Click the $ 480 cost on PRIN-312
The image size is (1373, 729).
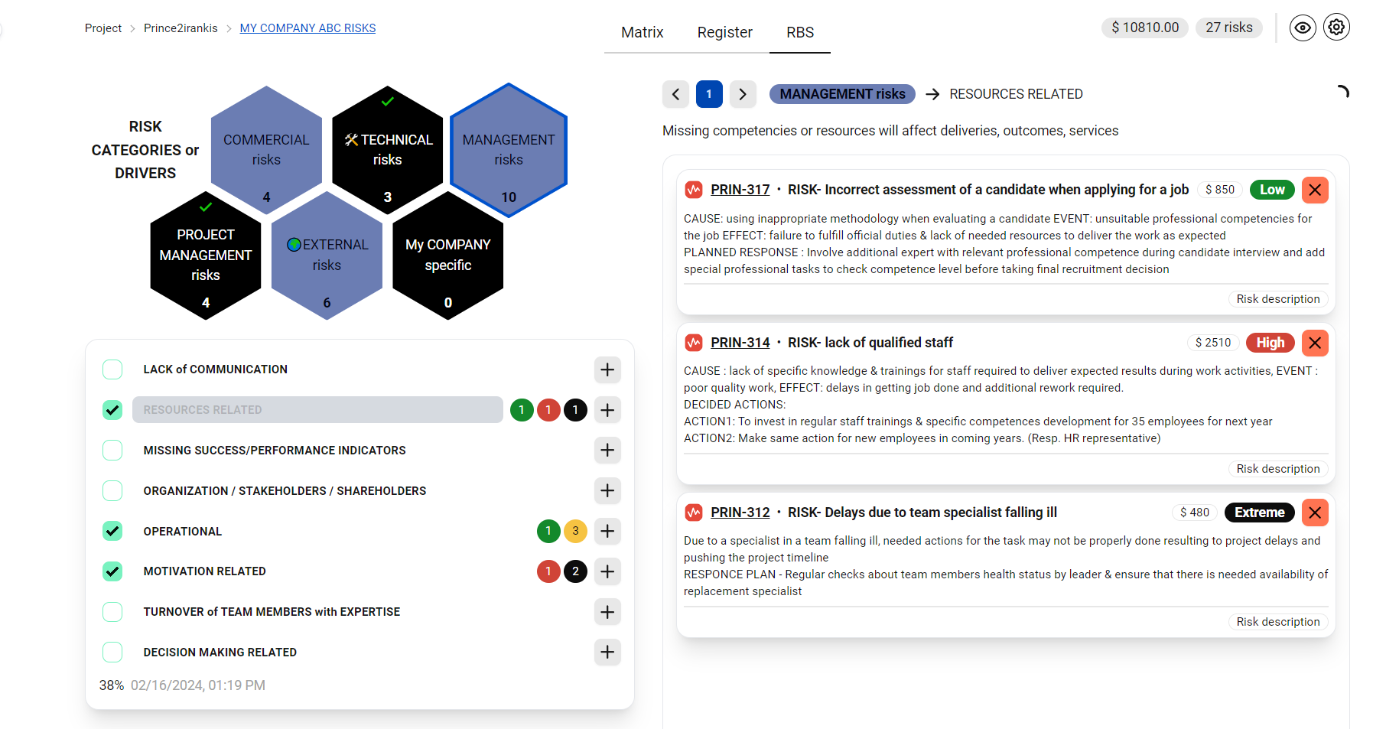[1195, 513]
